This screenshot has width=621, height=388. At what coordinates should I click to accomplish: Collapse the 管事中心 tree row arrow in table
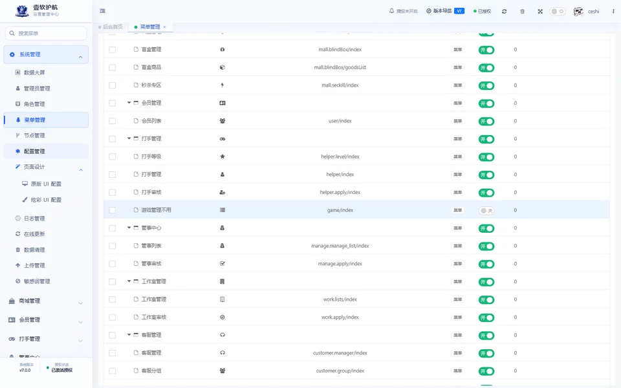[129, 228]
